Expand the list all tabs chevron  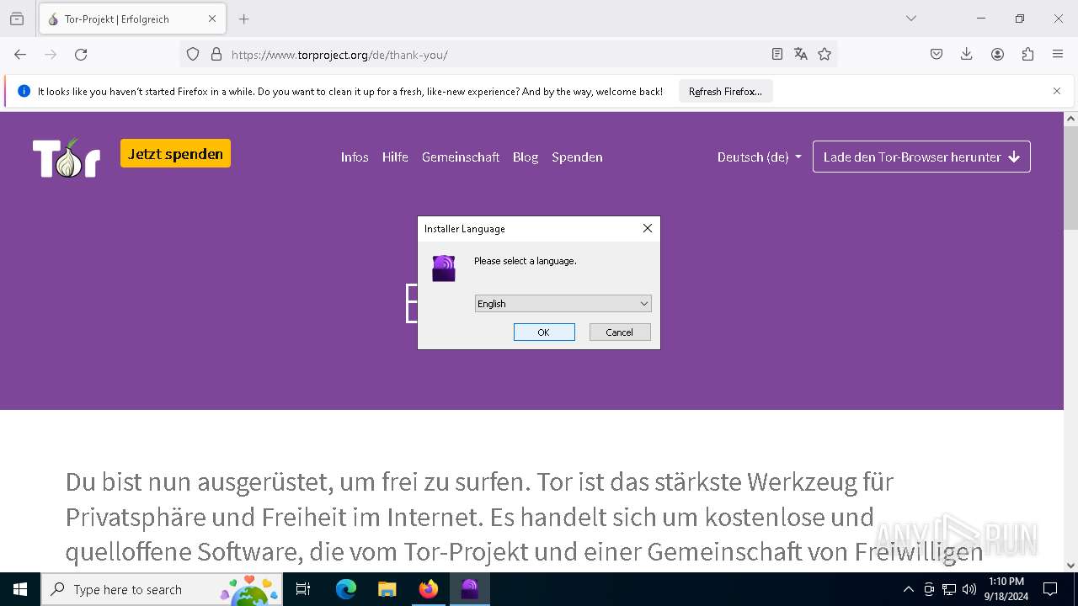pos(911,19)
